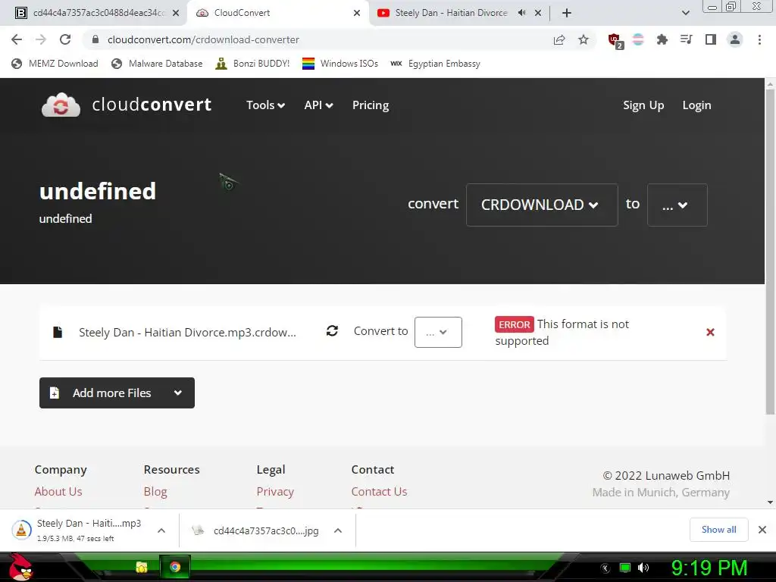
Task: Click the Chrome taskbar icon
Action: (175, 567)
